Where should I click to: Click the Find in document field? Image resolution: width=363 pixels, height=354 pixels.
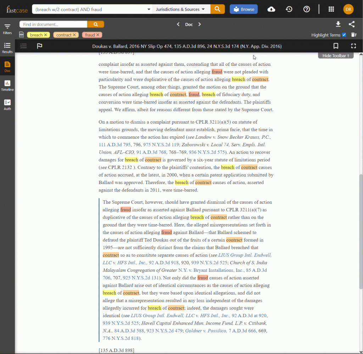(53, 24)
